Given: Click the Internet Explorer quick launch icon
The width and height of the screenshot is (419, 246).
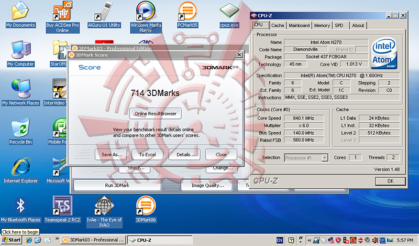Looking at the screenshot, I should point(29,240).
